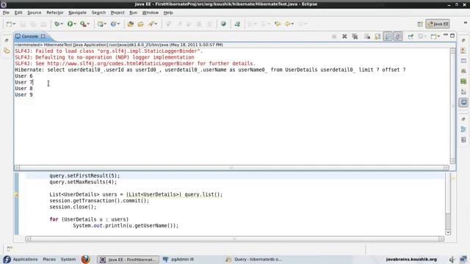Open the Window menu

(x=150, y=12)
